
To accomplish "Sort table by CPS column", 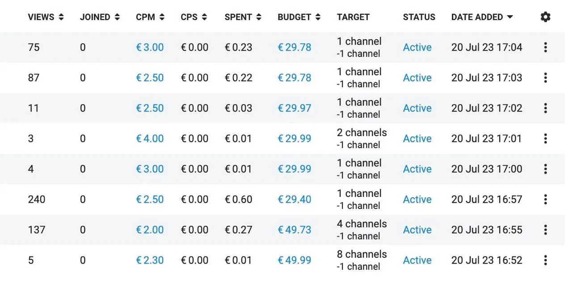I will [x=194, y=17].
